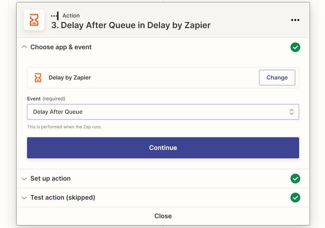Click the up-down arrows in the Event field
This screenshot has width=325, height=228.
coord(291,112)
